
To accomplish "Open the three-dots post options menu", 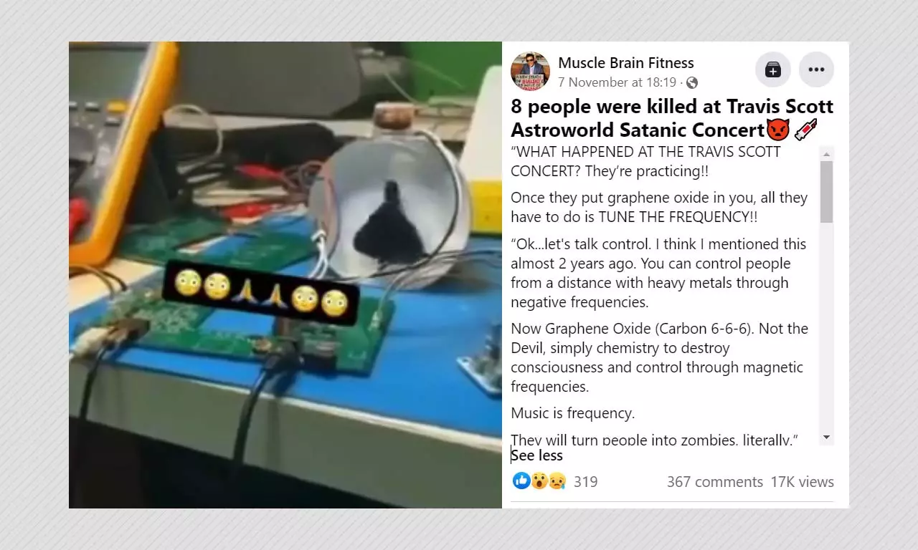I will [816, 69].
